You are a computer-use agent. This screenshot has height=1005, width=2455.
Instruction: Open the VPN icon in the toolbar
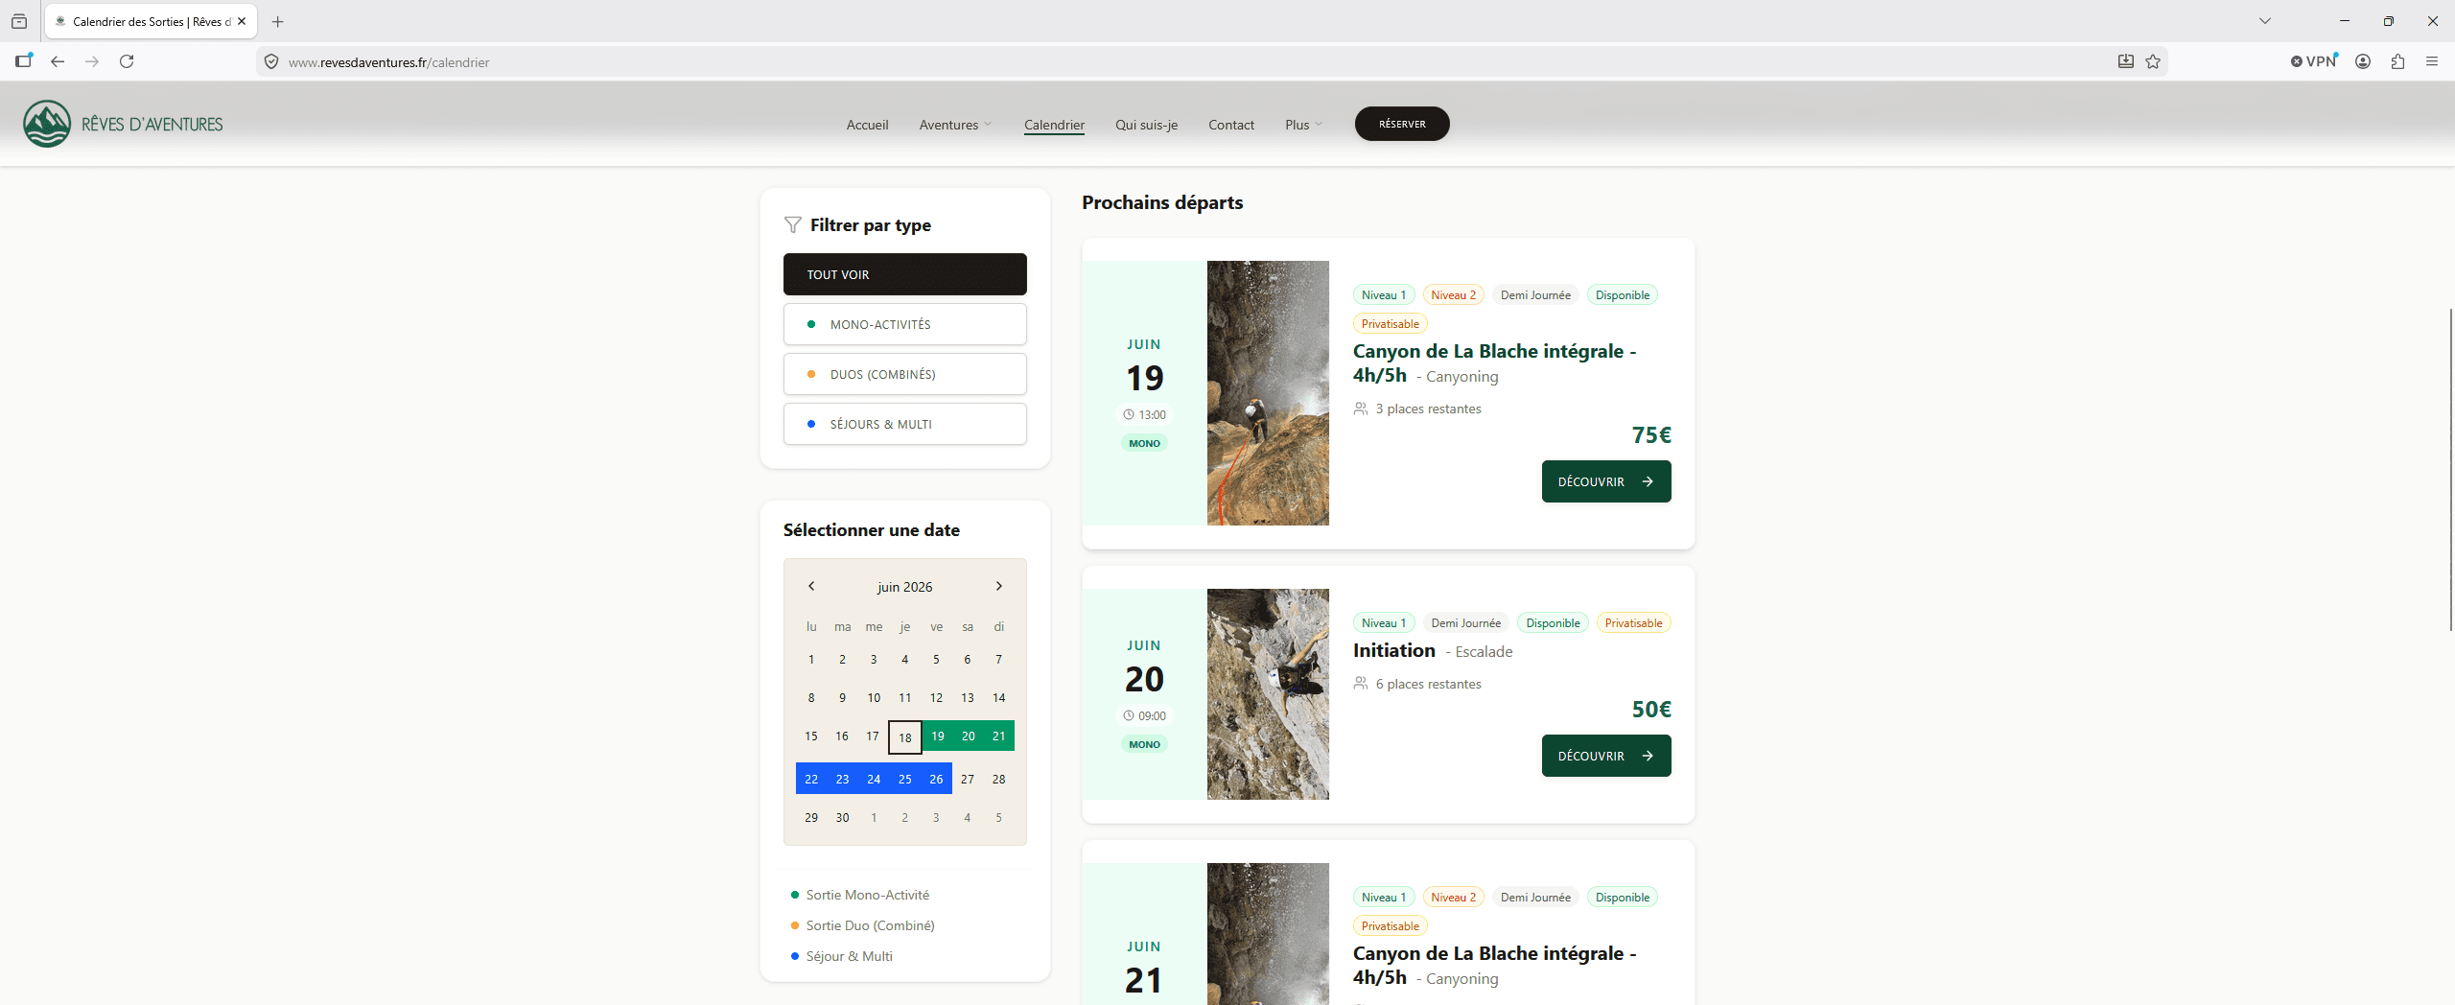2315,61
